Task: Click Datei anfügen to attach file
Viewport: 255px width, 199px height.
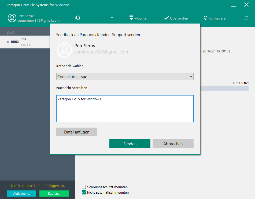Action: pos(77,132)
